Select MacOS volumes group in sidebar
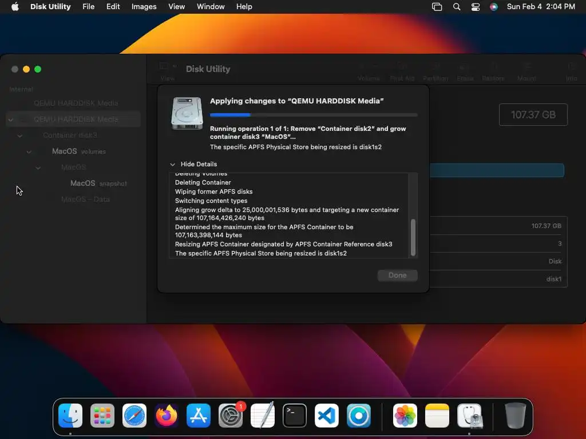This screenshot has height=439, width=586. pyautogui.click(x=73, y=151)
